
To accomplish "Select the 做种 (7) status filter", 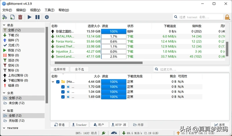I will (x=23, y=40).
